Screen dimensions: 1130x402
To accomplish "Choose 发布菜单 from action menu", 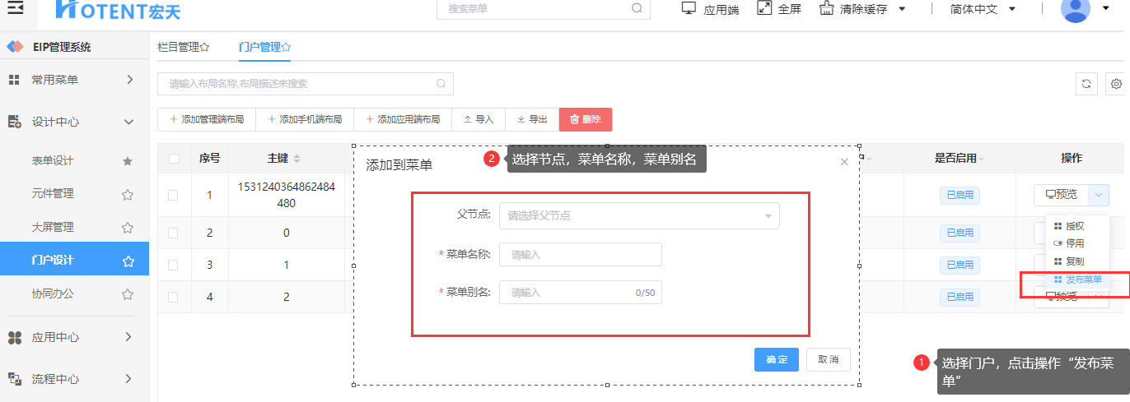I will (1077, 280).
